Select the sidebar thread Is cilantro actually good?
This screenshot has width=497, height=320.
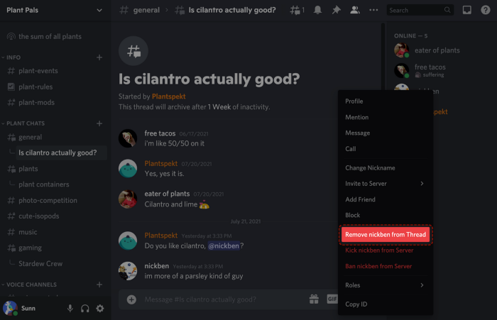click(58, 153)
